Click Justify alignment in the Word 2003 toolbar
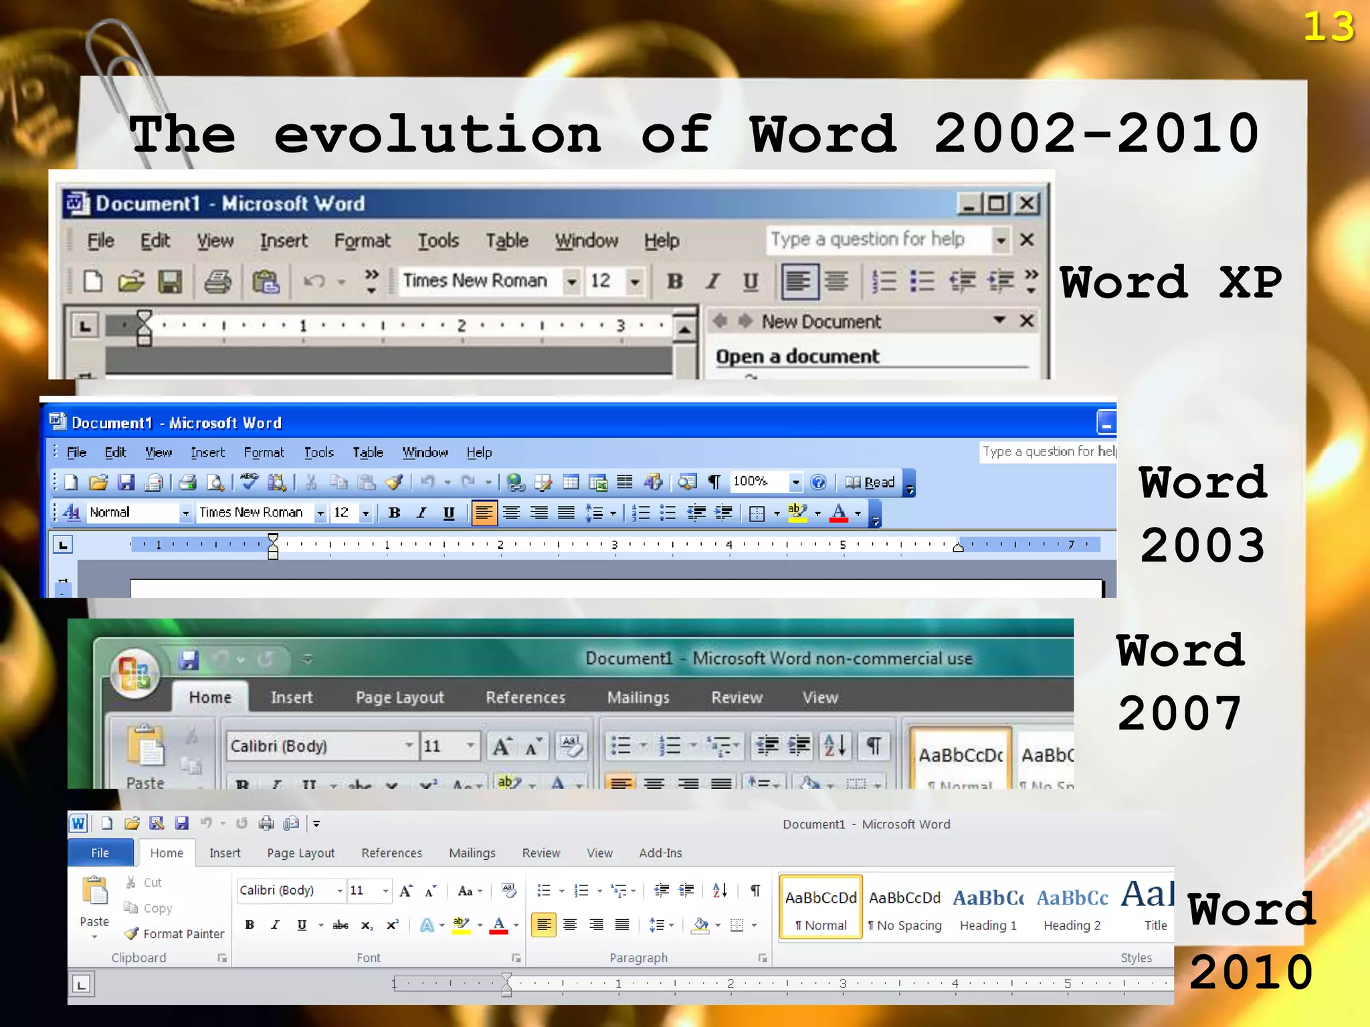The height and width of the screenshot is (1027, 1370). pyautogui.click(x=566, y=513)
